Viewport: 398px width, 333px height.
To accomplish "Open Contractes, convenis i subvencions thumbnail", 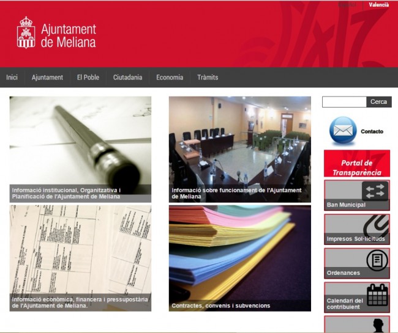I will click(239, 258).
